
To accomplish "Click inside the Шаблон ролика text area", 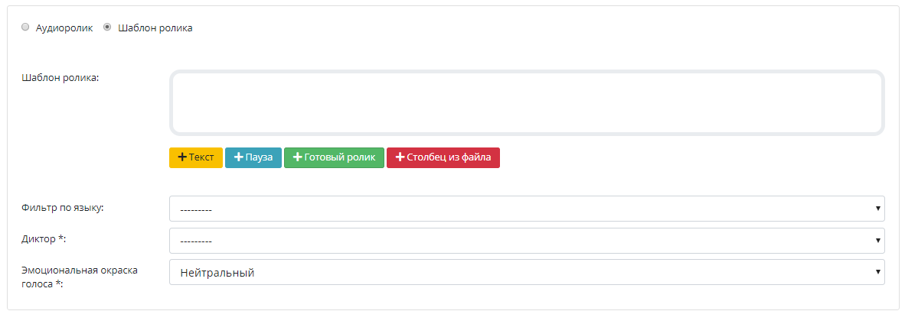I will coord(527,103).
